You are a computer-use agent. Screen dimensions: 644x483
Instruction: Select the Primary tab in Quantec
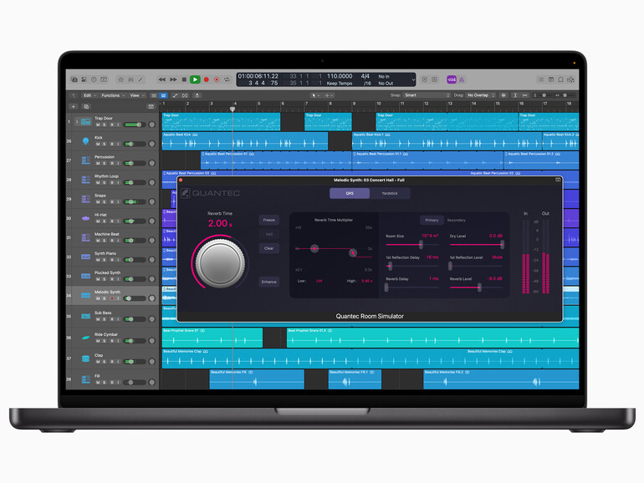(x=432, y=221)
